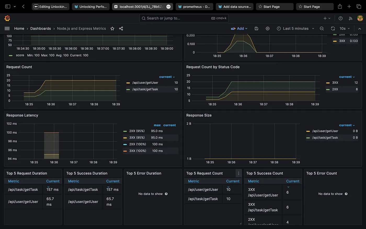Click in the Search or jump to field

(x=184, y=18)
